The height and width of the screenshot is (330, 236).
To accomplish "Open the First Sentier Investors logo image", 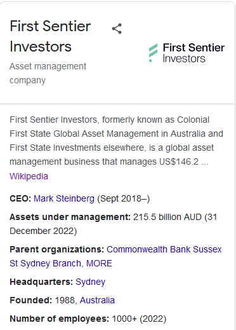I will coord(187,53).
